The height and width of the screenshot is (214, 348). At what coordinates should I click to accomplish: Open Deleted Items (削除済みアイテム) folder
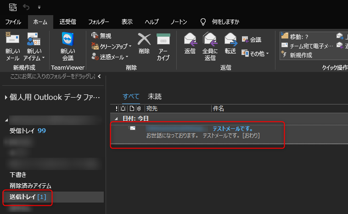tap(30, 186)
